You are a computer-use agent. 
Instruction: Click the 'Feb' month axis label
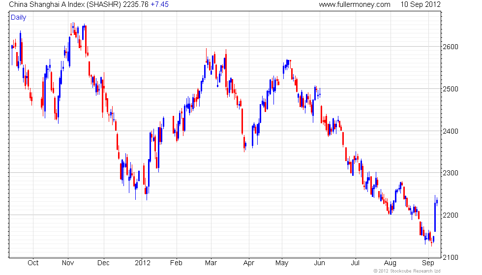coord(176,263)
